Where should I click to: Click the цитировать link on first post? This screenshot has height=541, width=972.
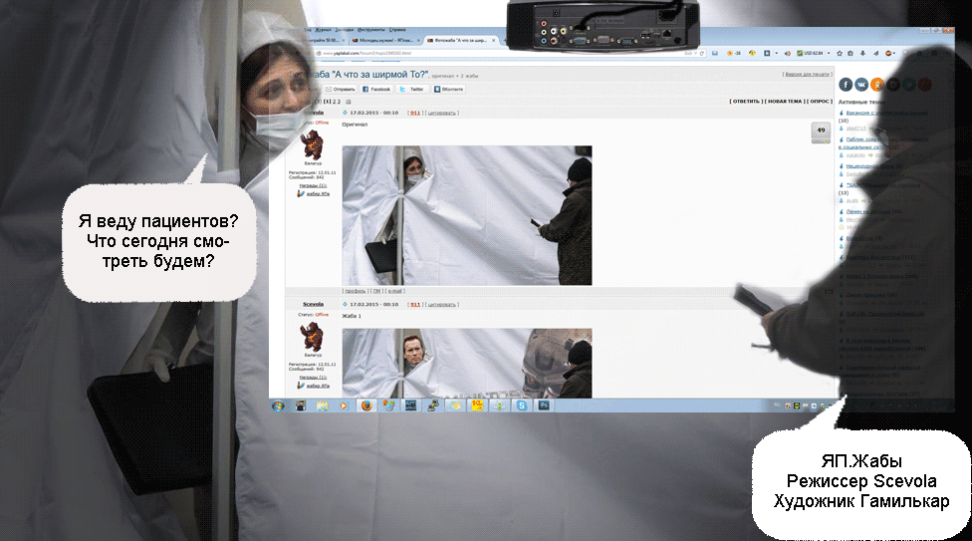pyautogui.click(x=442, y=113)
